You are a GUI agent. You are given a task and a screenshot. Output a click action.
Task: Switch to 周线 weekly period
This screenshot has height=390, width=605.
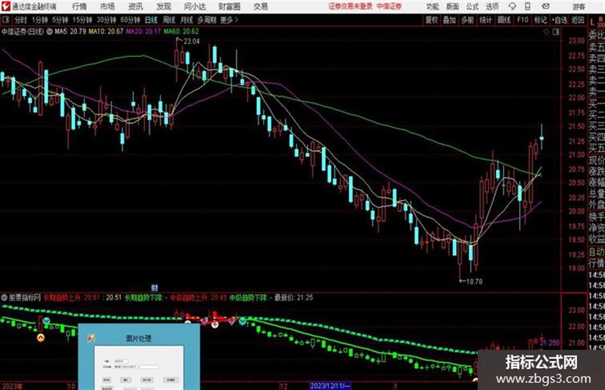(x=169, y=20)
